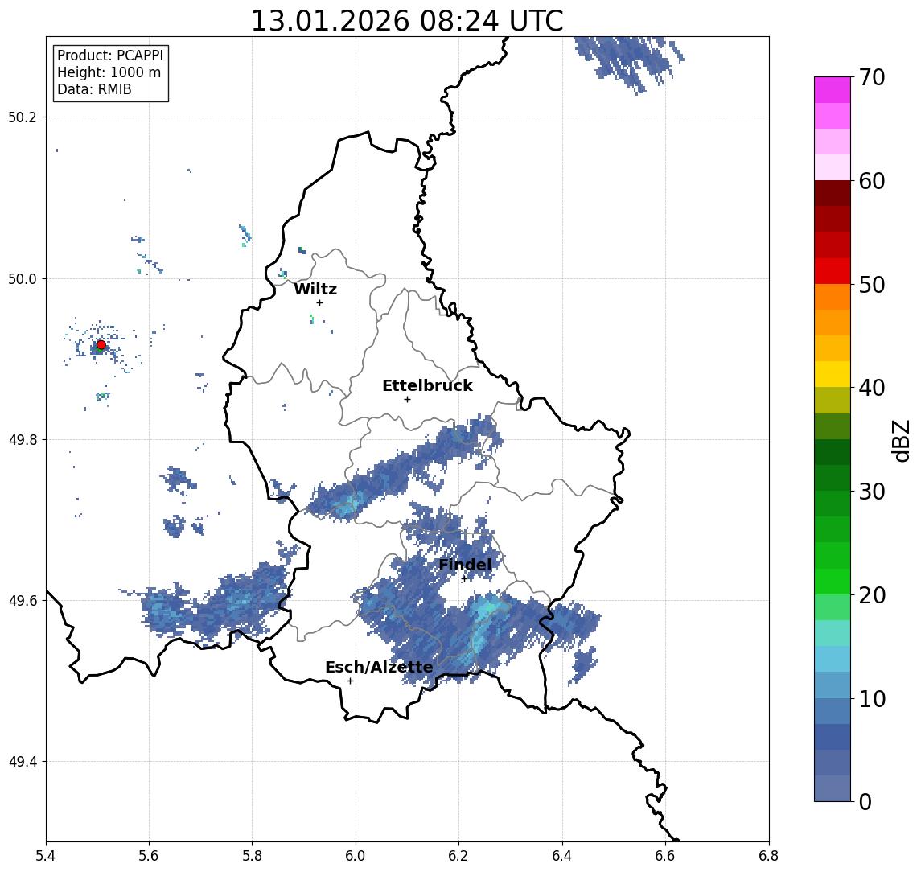The width and height of the screenshot is (921, 872).
Task: Click the latitude axis label 50.0
Action: tap(22, 278)
